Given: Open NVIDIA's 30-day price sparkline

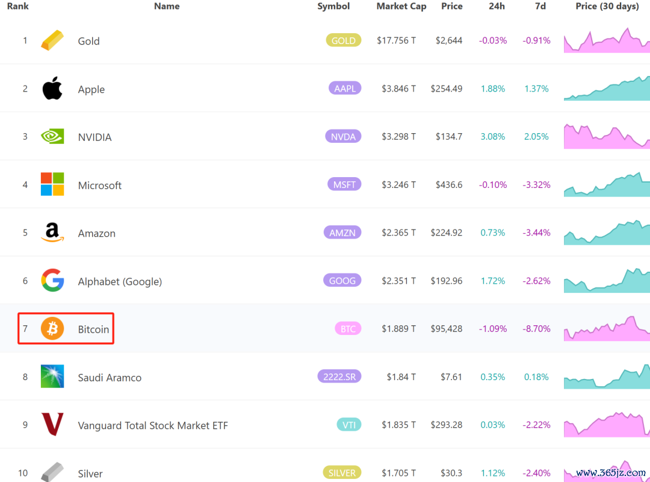Looking at the screenshot, I should pos(607,137).
